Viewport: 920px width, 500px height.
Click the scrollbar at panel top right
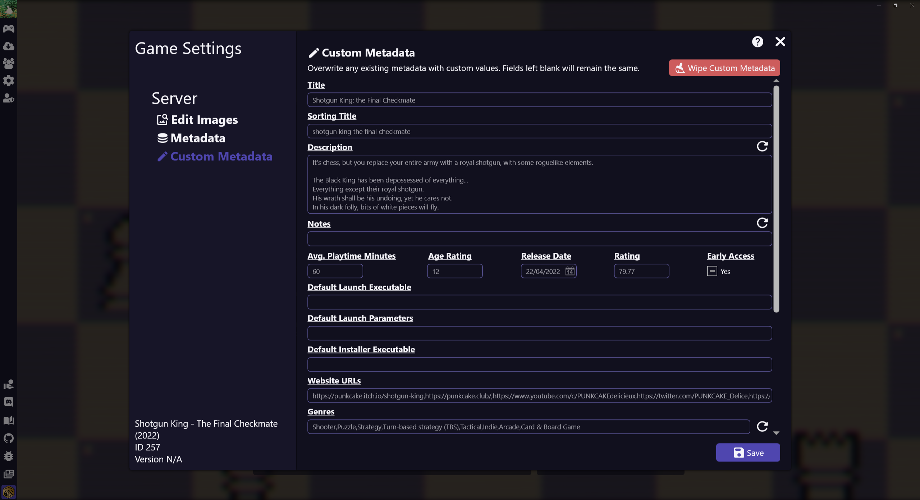[x=777, y=81]
